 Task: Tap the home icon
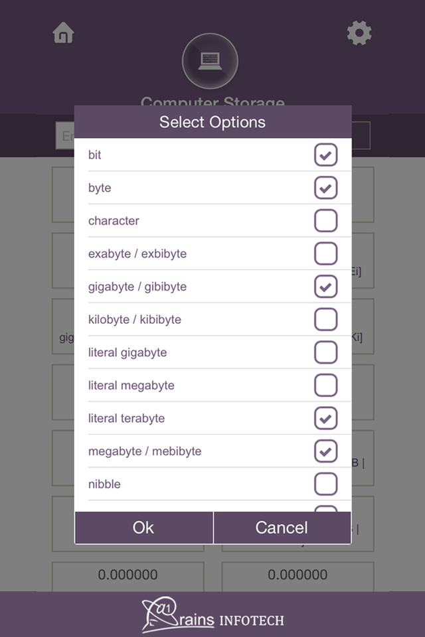click(64, 33)
